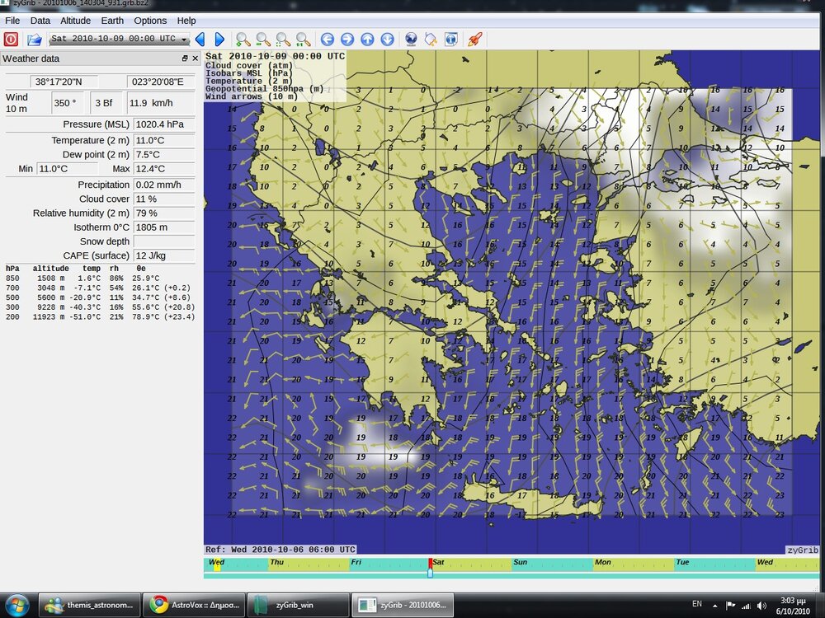Open the Earth menu
This screenshot has height=618, width=825.
pos(112,21)
